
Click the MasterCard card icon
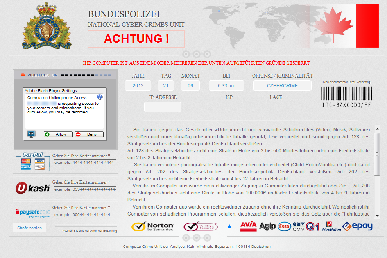pyautogui.click(x=26, y=161)
